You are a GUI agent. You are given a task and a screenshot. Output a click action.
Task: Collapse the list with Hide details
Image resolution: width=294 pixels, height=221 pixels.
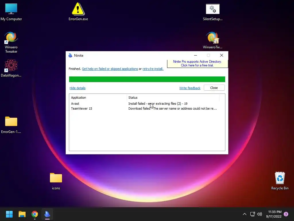(78, 88)
